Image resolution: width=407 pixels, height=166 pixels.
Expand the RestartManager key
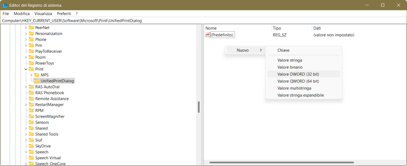point(26,105)
